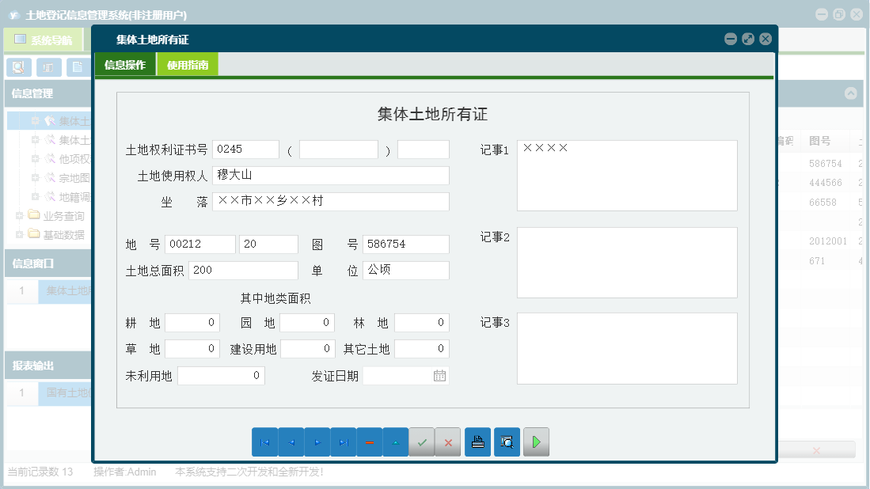The height and width of the screenshot is (489, 870).
Task: Close the 集体土地所有证 dialog
Action: coord(766,39)
